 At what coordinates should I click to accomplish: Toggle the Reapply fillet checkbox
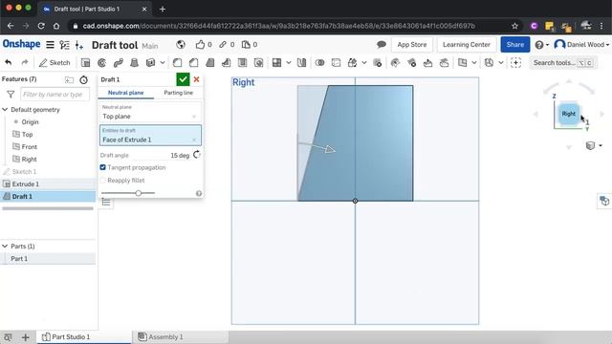coord(102,181)
